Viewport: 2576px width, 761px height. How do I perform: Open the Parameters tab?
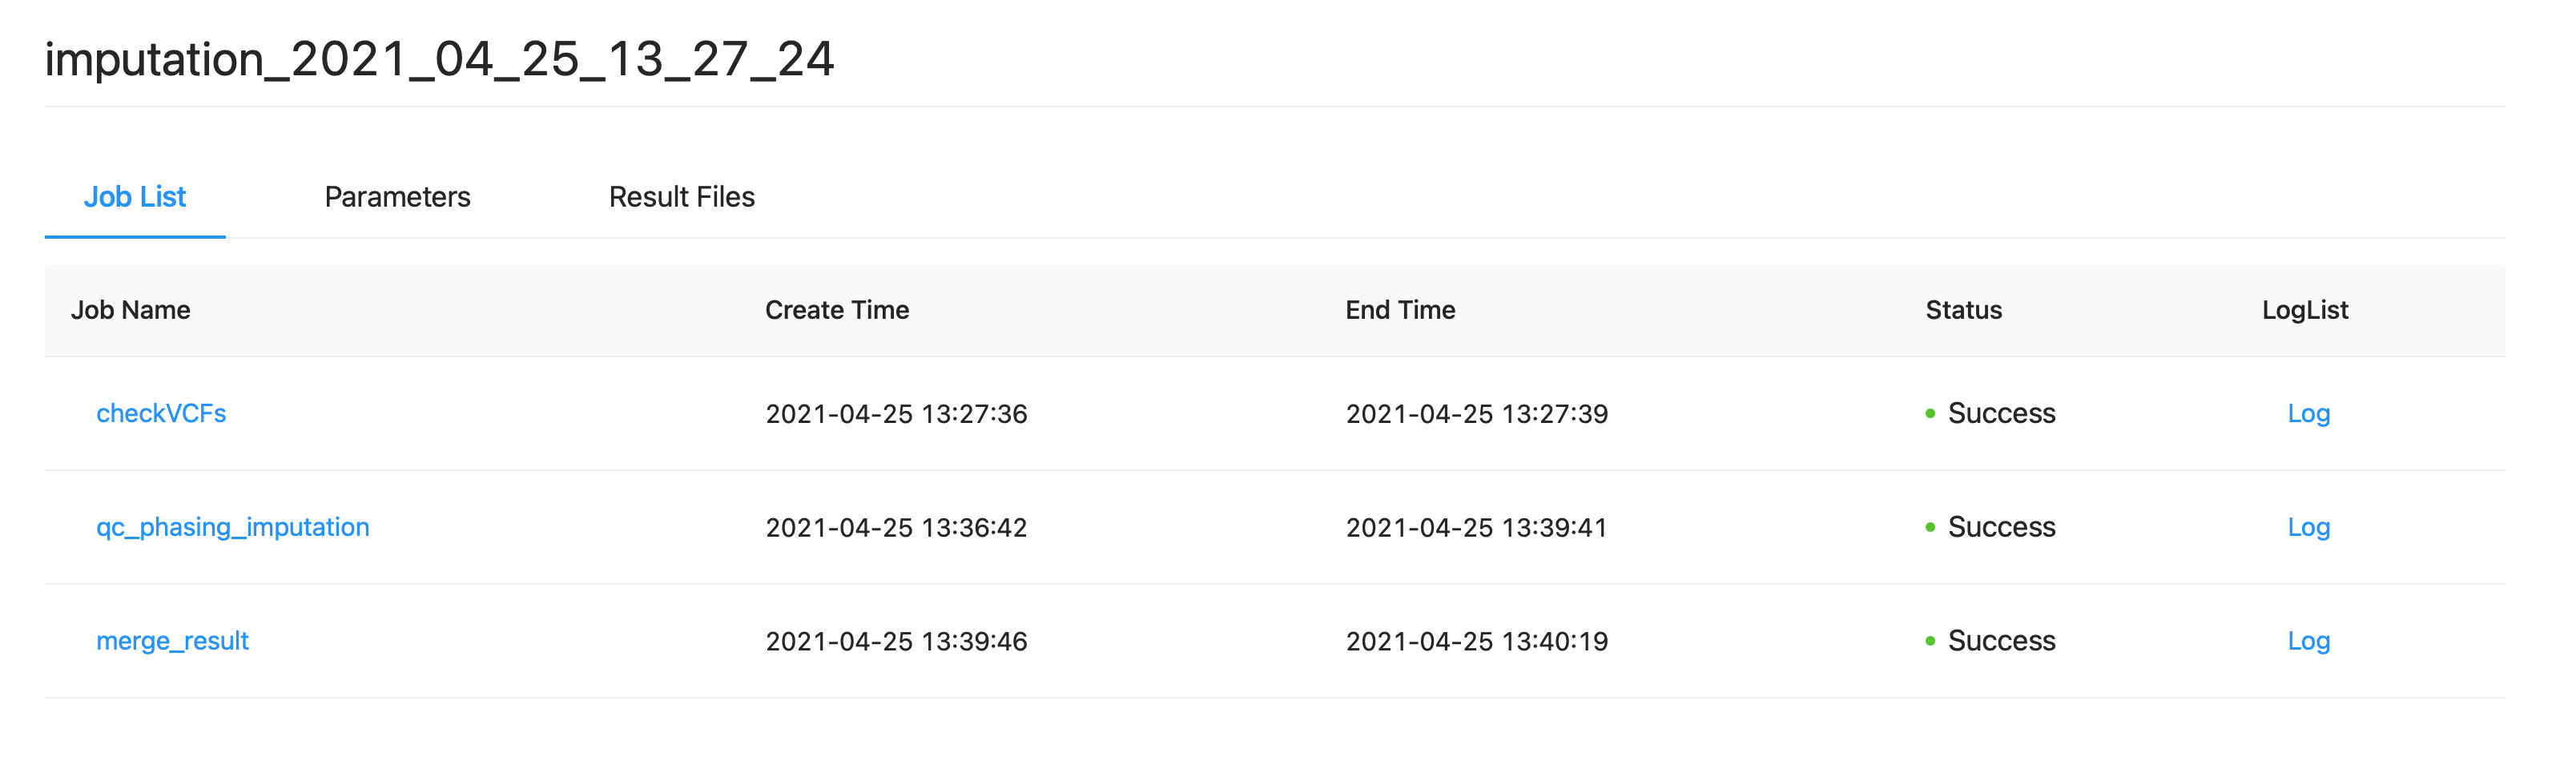coord(397,197)
